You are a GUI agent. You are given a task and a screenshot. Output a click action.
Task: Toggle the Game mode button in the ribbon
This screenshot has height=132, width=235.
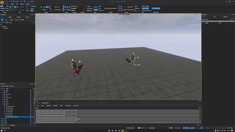[x=2, y=6]
